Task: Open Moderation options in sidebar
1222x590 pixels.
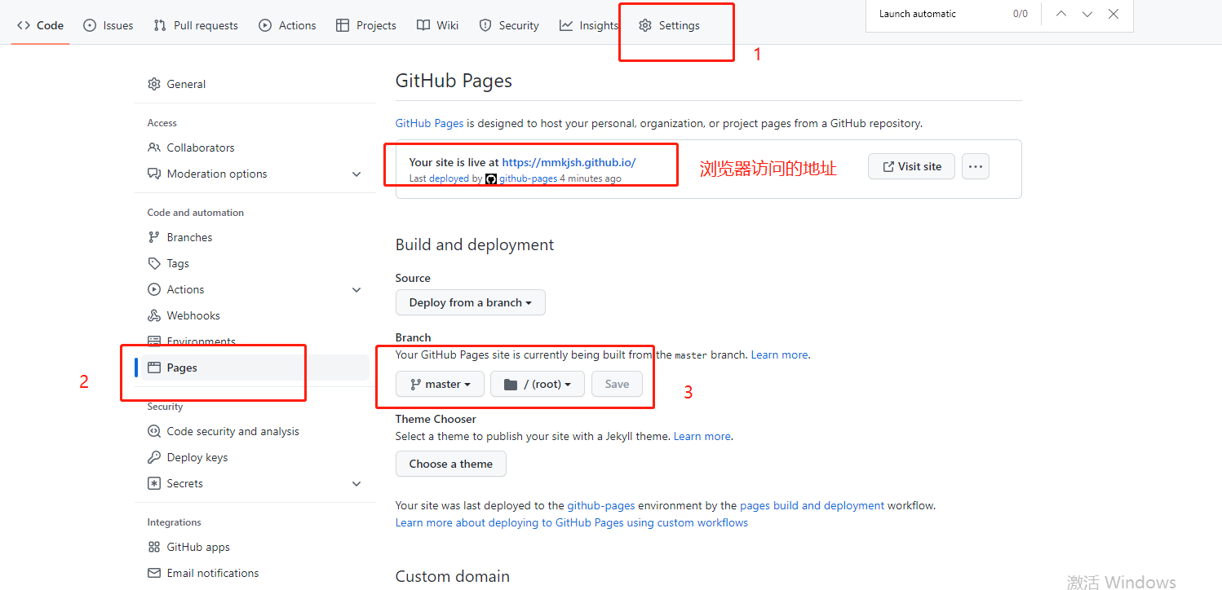Action: tap(255, 174)
